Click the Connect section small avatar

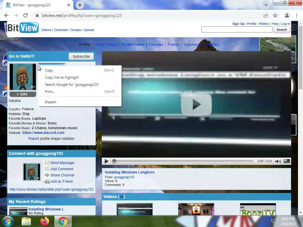(x=32, y=172)
